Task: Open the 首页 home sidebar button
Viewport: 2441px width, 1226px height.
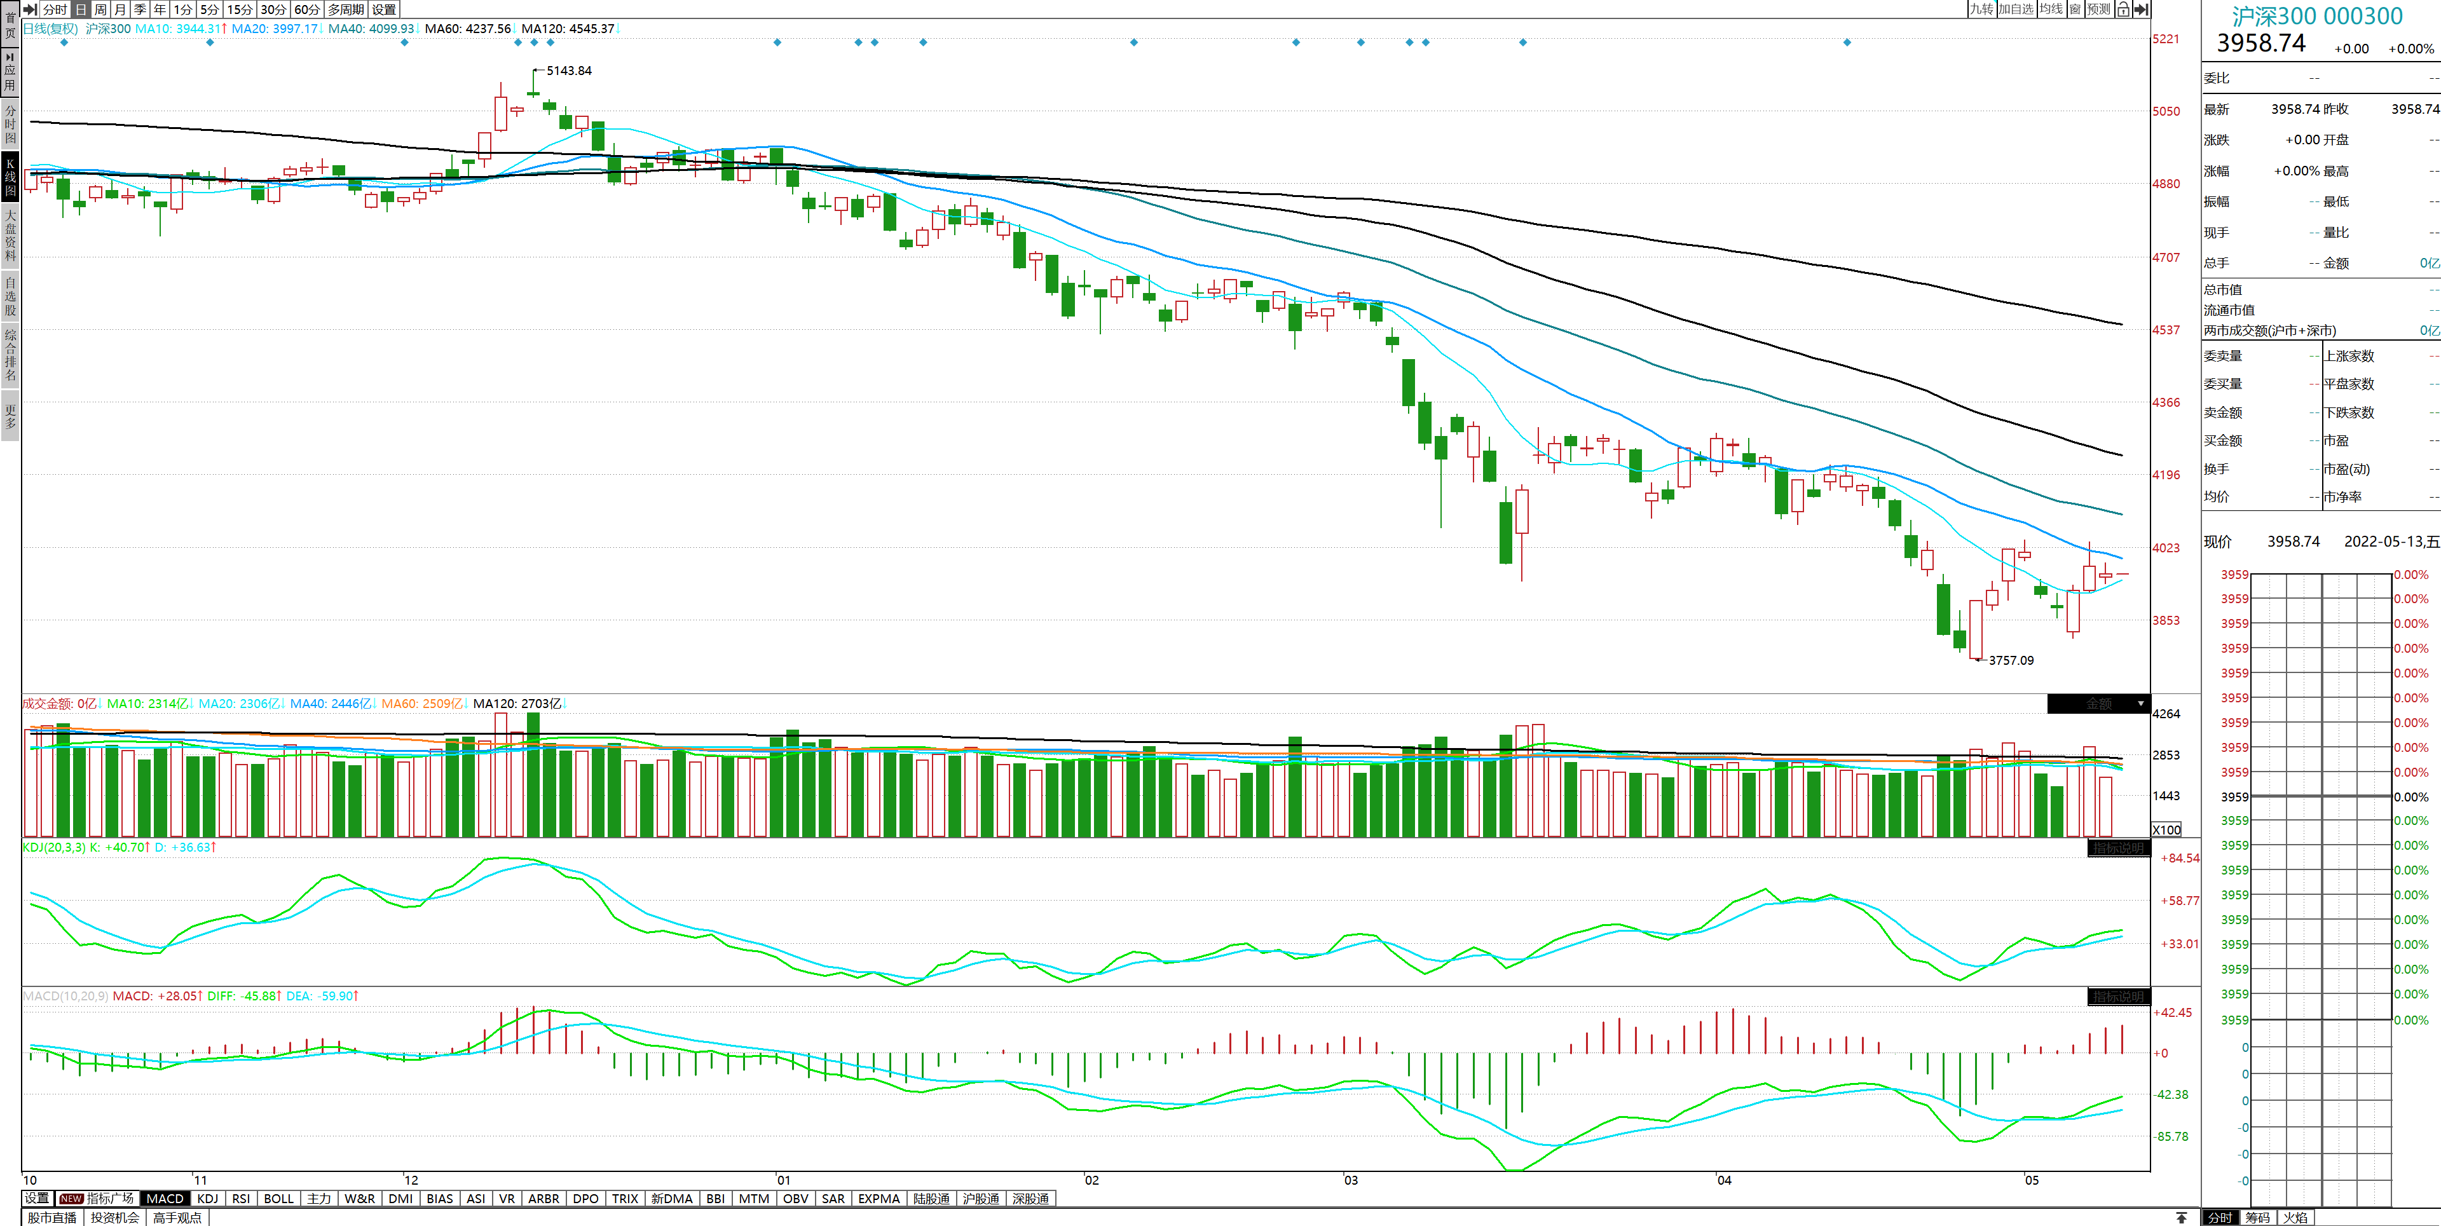Action: click(x=10, y=24)
